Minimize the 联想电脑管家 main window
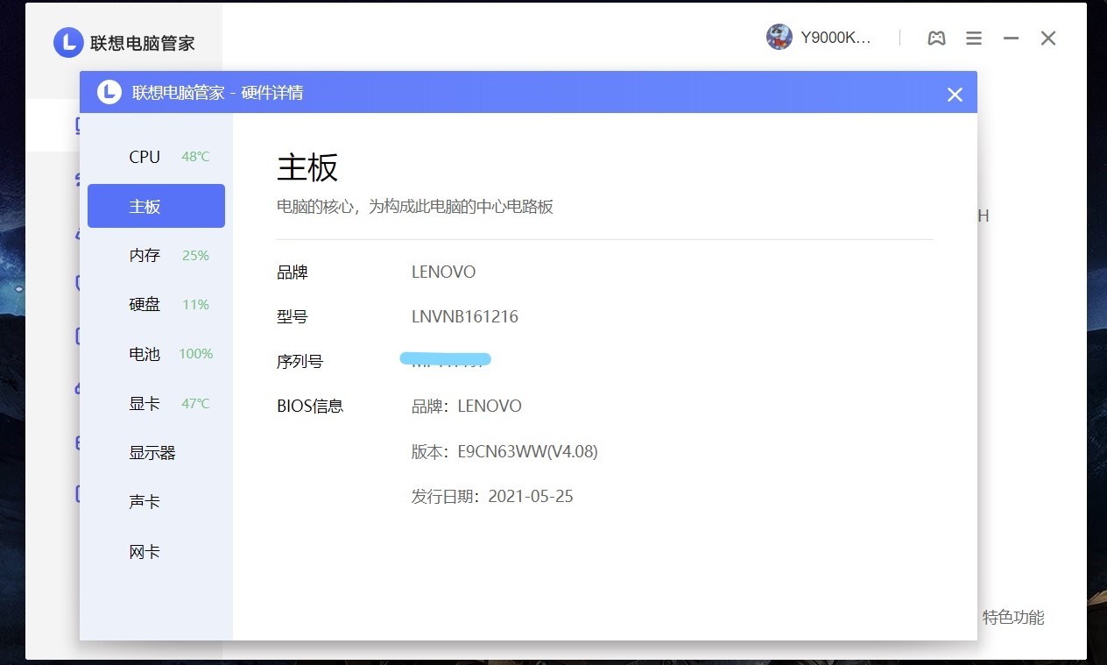The image size is (1107, 665). click(x=1011, y=39)
